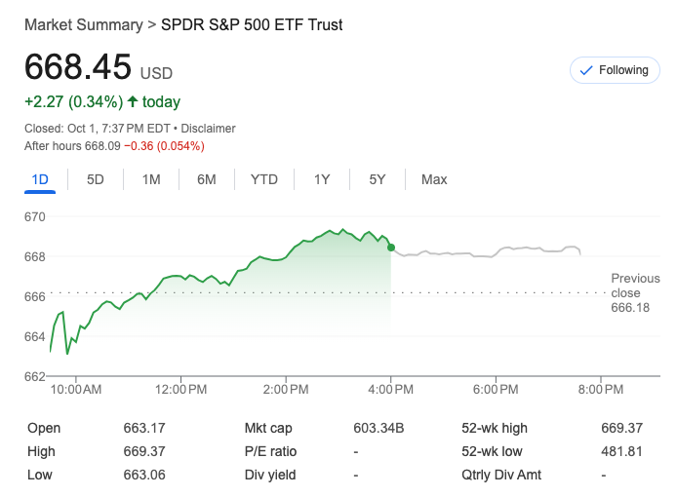Select the YTD tab
This screenshot has height=497, width=677.
pos(263,179)
